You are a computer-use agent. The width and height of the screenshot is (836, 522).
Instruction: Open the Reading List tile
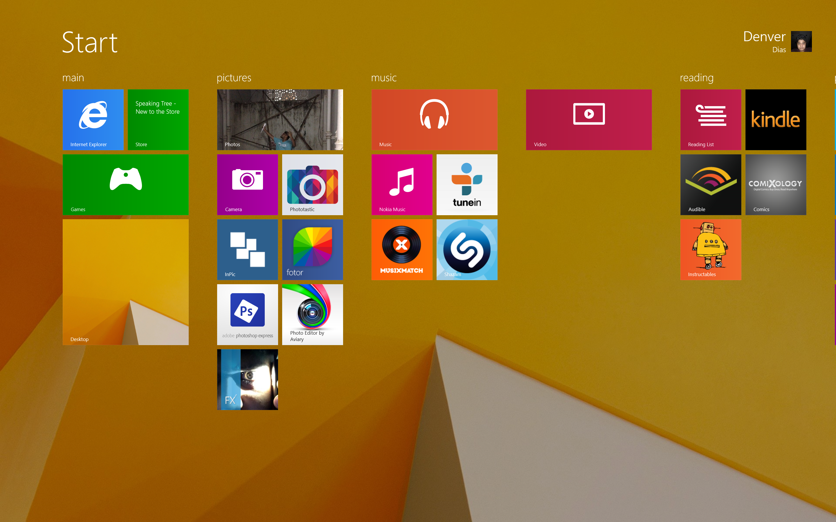pyautogui.click(x=711, y=120)
